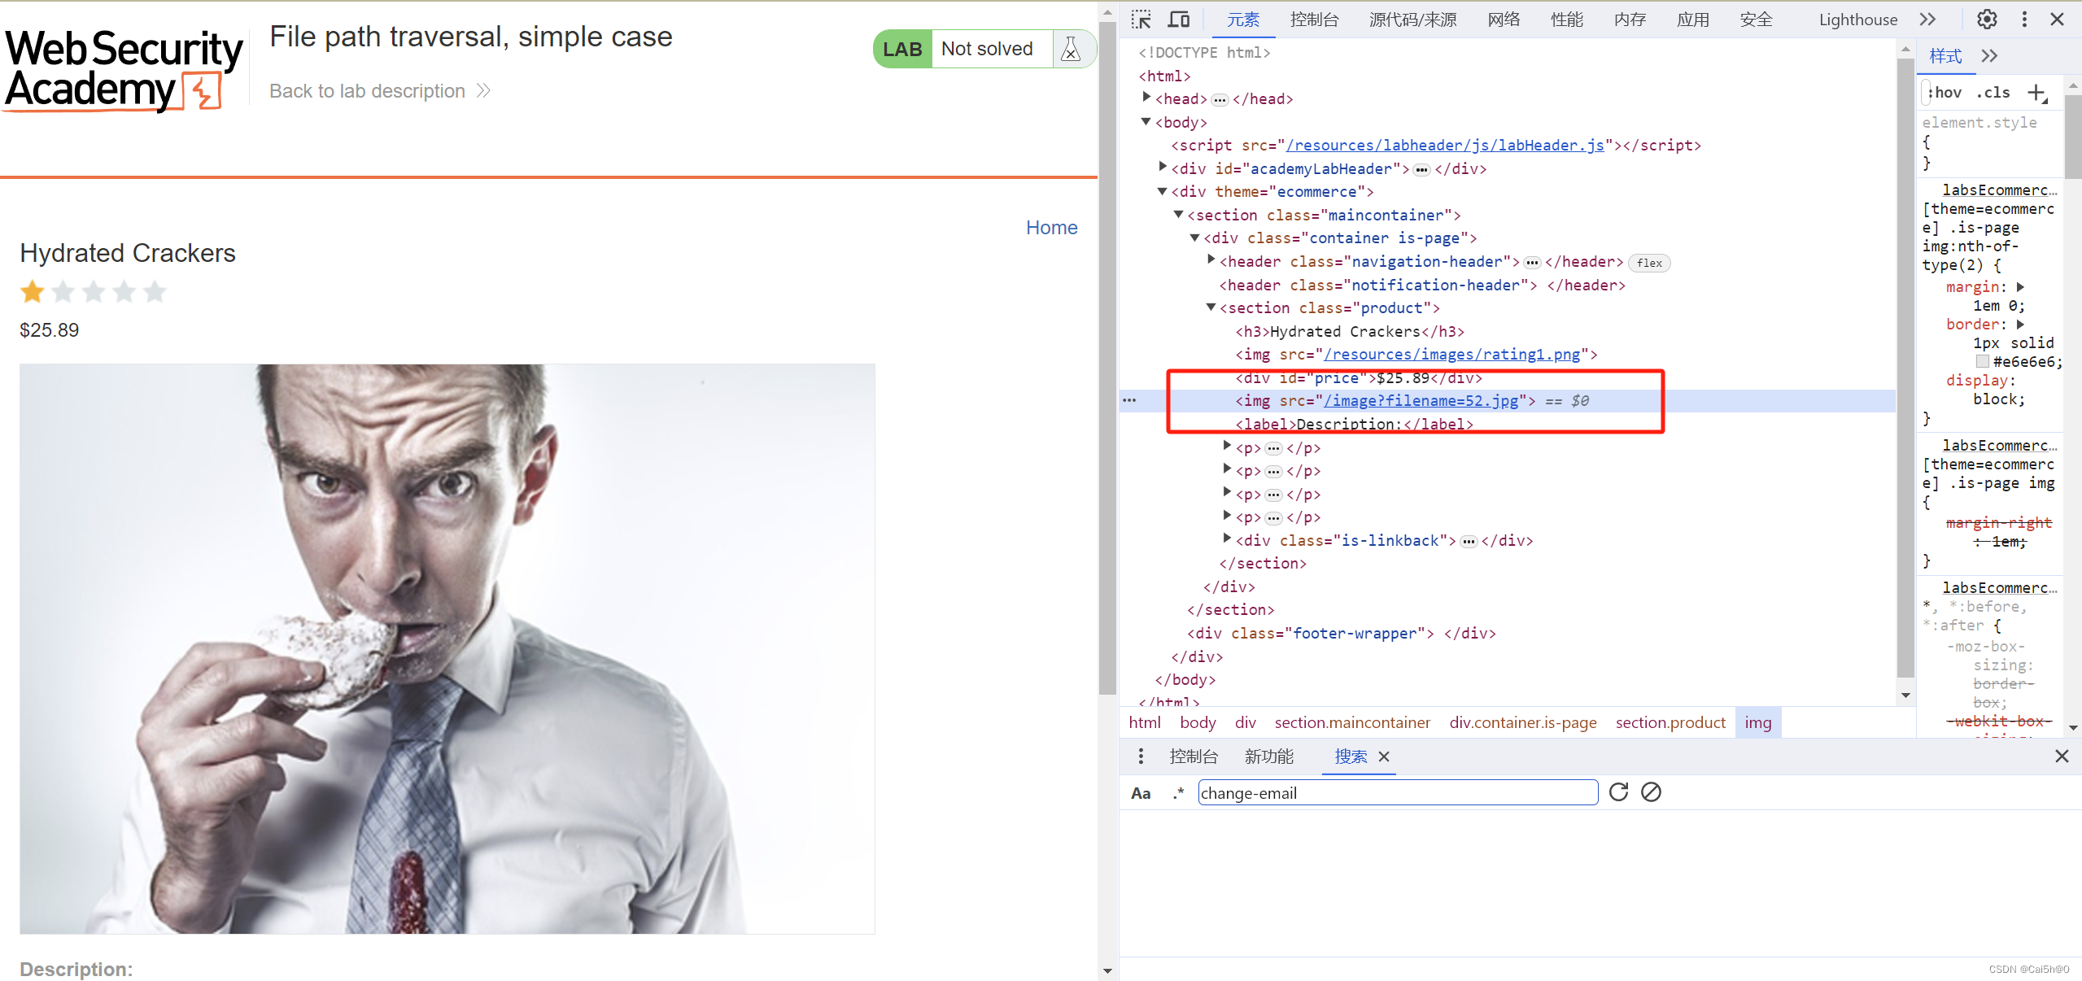This screenshot has width=2082, height=981.
Task: Expand the head element node
Action: (x=1146, y=98)
